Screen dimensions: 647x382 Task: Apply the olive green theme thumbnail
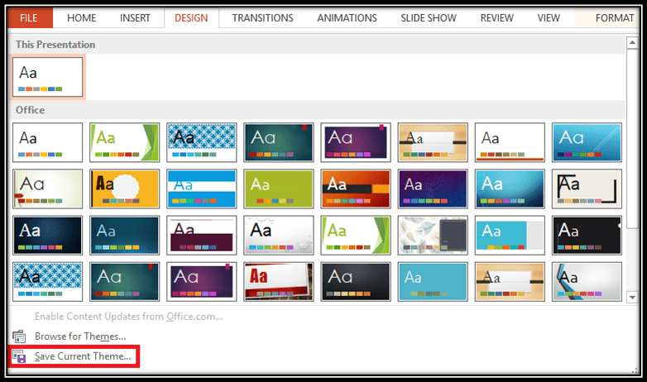coord(279,189)
